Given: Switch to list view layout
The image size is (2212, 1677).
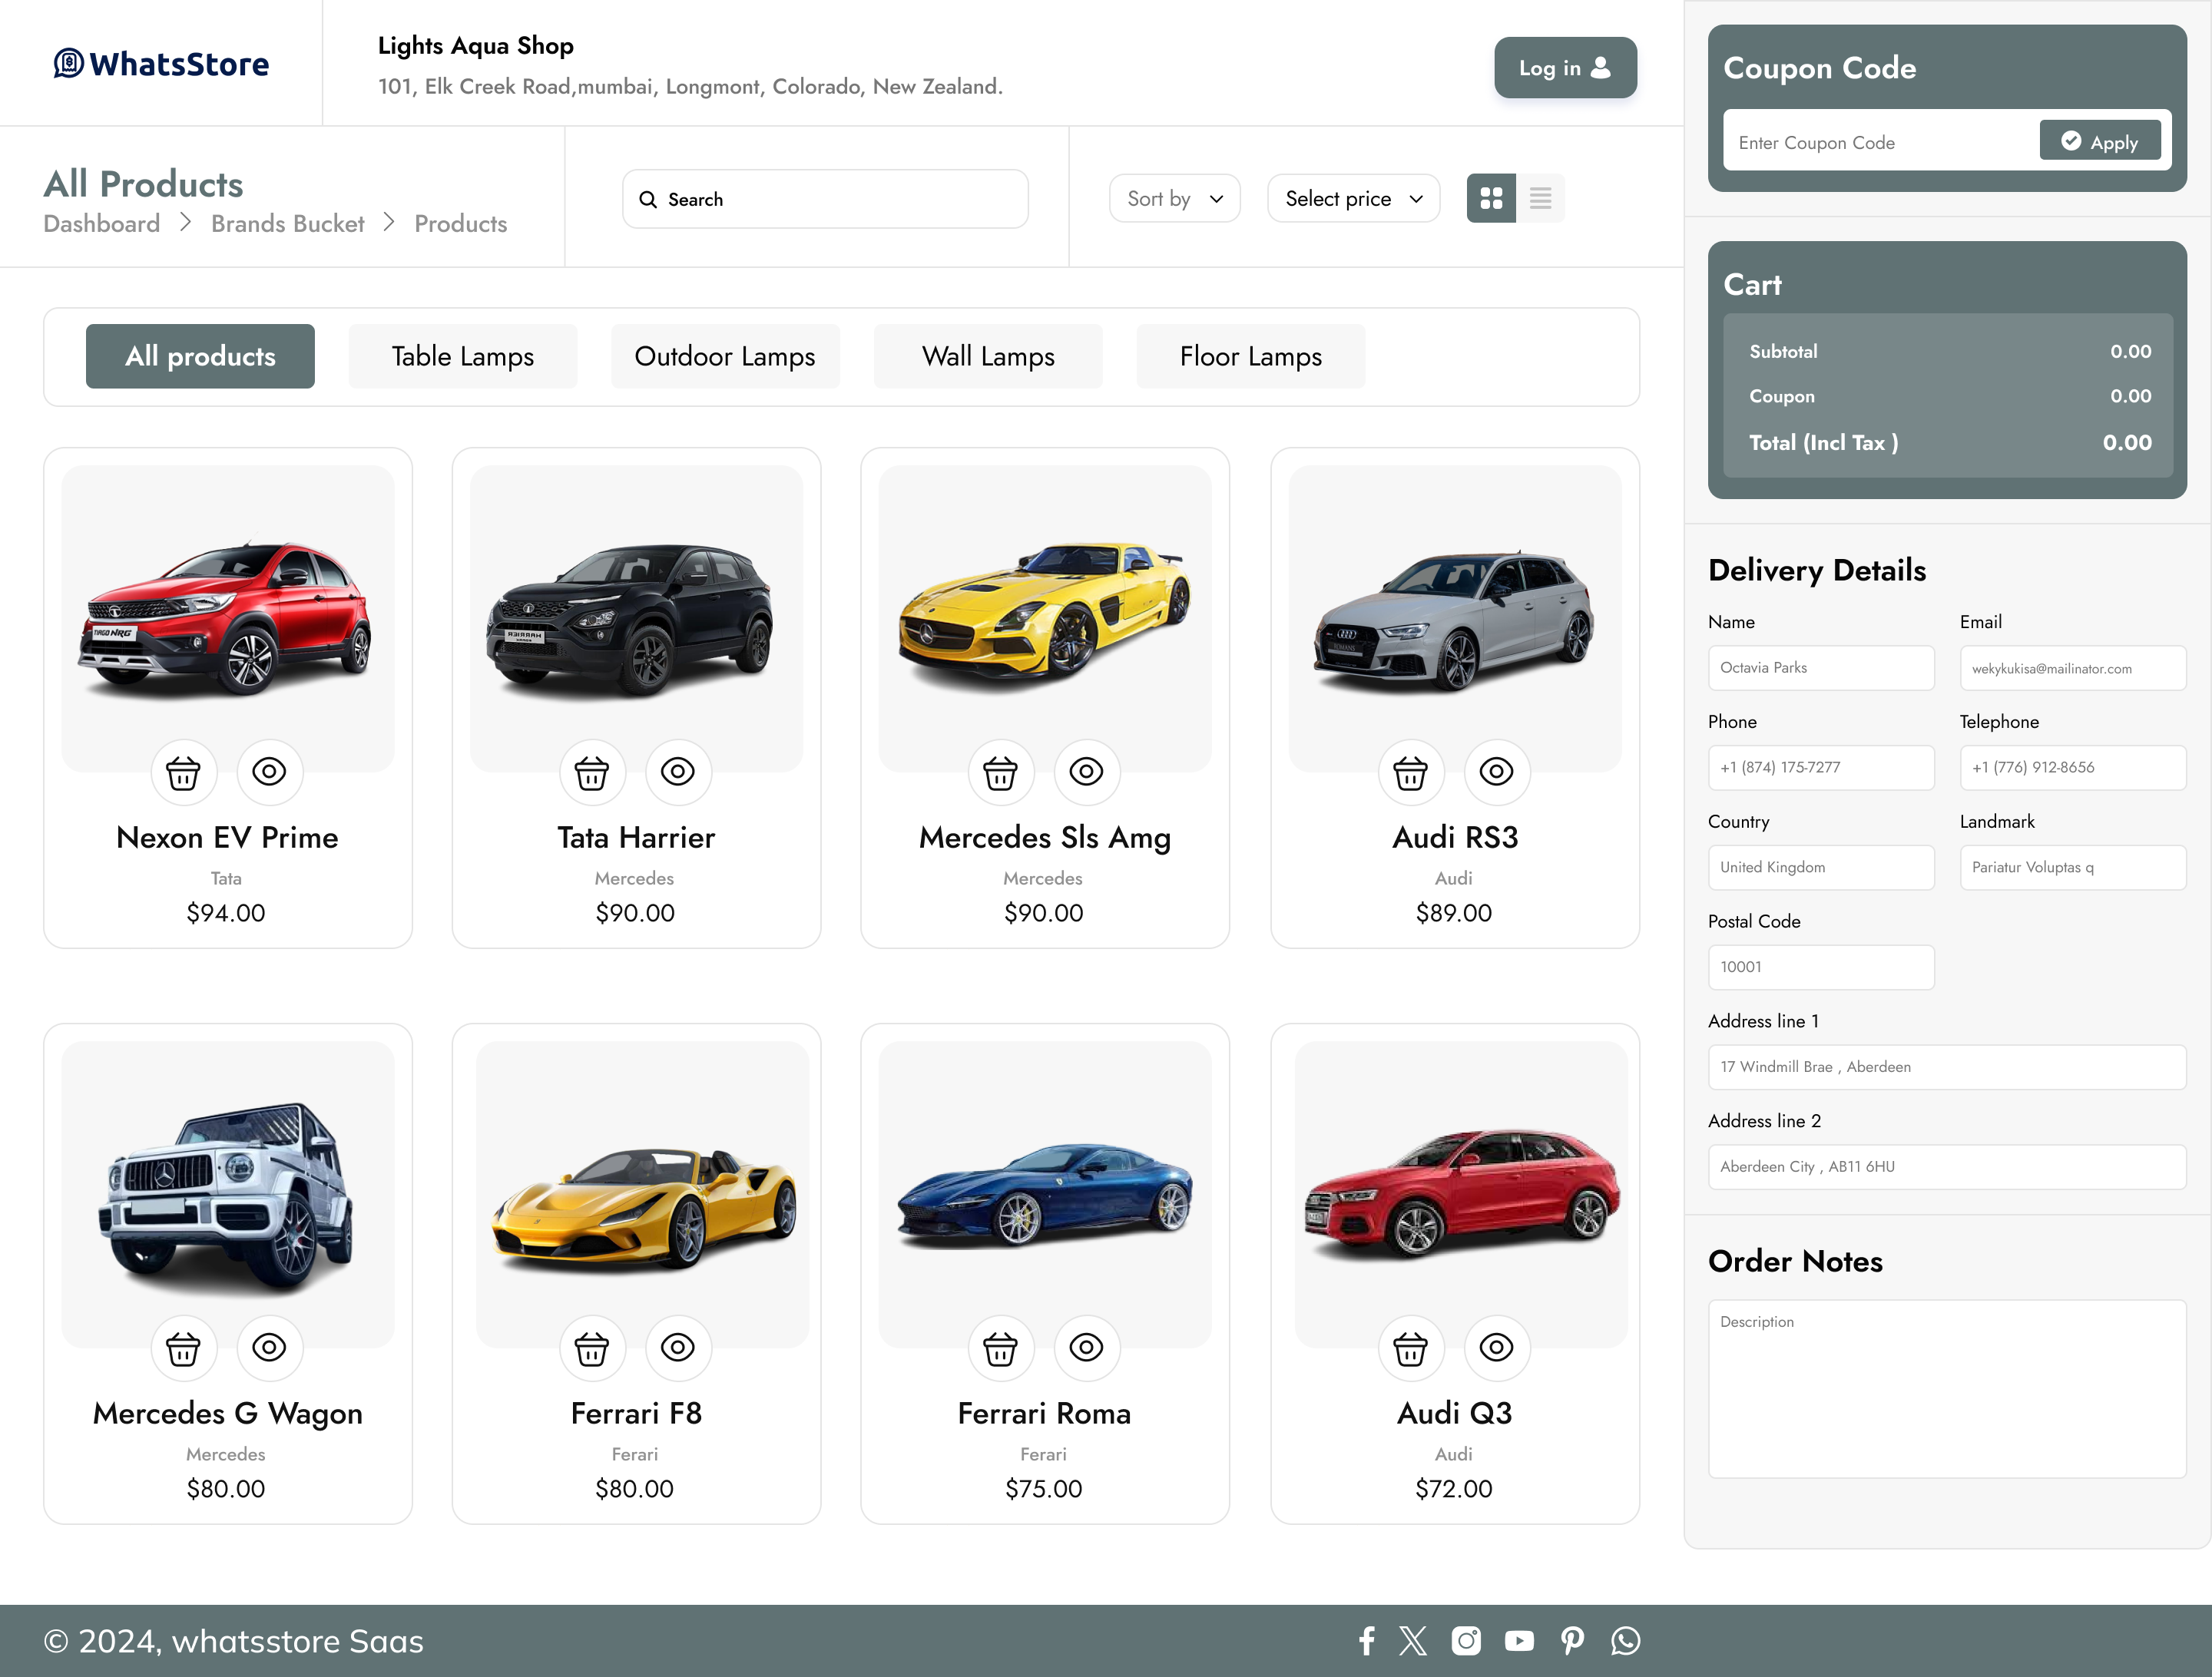Looking at the screenshot, I should point(1540,198).
